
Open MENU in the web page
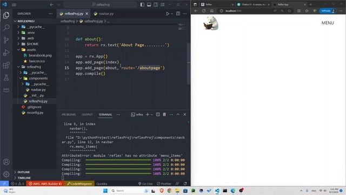[x=328, y=23]
